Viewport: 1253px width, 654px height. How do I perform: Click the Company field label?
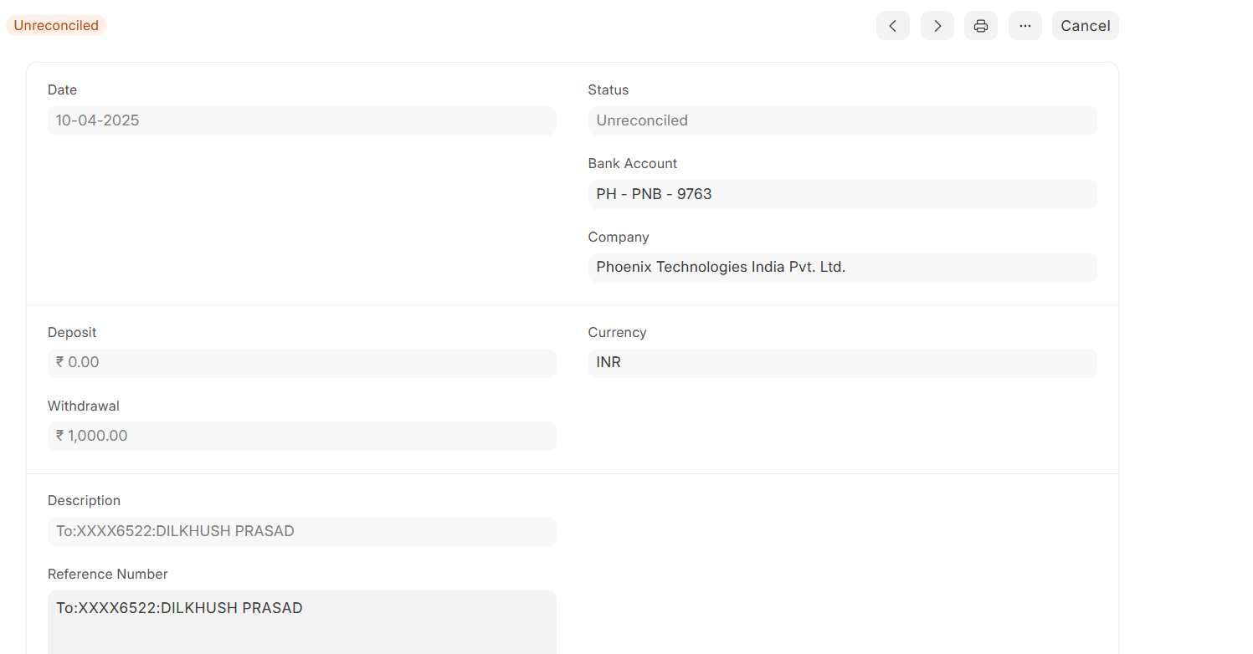(x=618, y=237)
